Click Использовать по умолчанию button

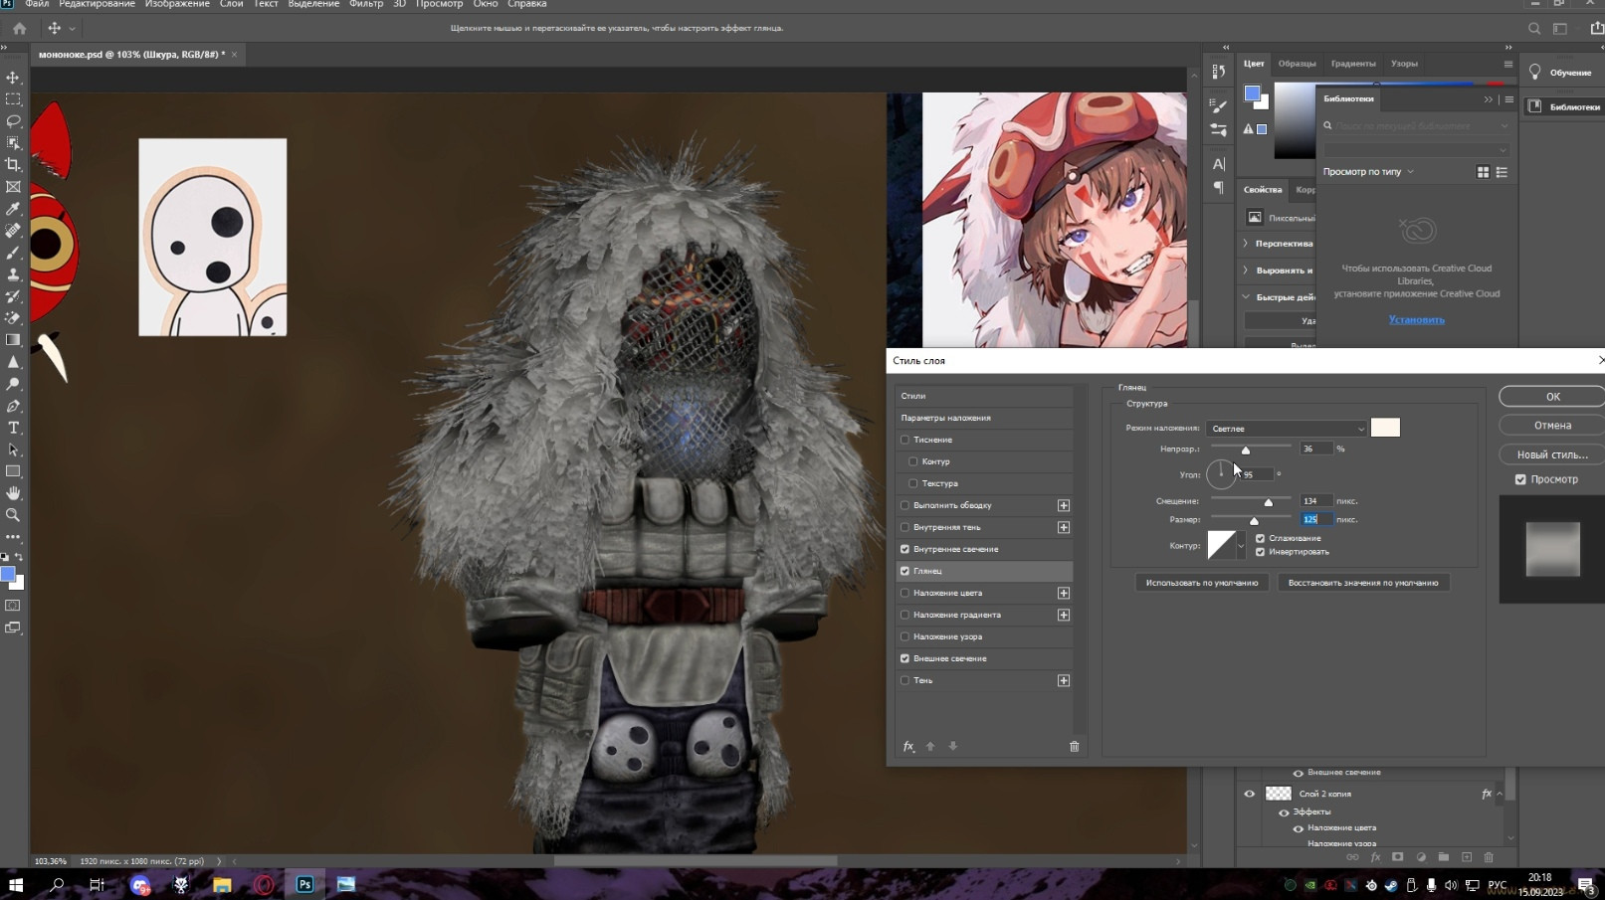[1202, 583]
